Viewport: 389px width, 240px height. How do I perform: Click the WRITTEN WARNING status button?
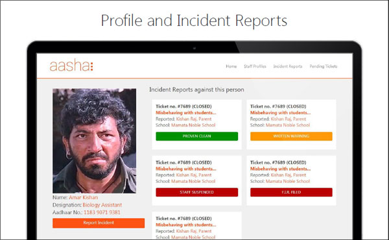pos(291,136)
